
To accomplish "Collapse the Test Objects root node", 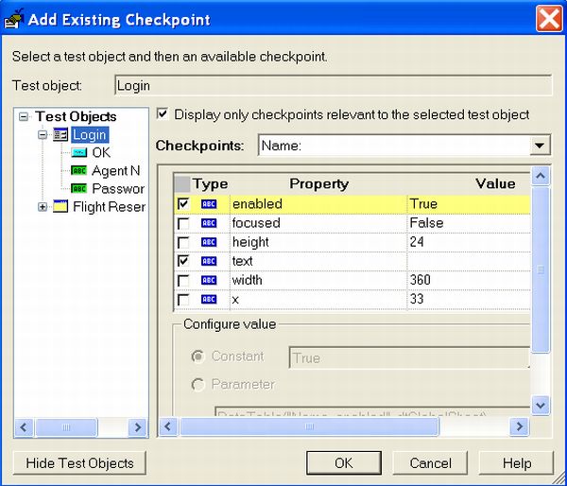I will click(24, 116).
